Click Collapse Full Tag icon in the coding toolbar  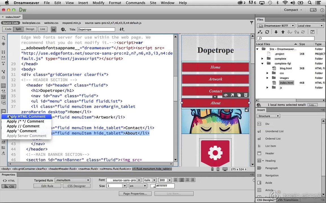point(3,52)
